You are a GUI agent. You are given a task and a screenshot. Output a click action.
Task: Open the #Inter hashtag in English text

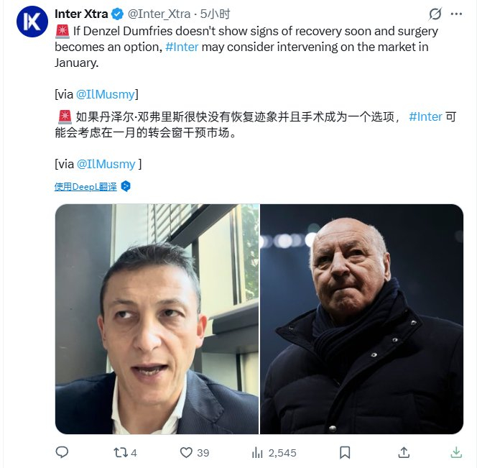click(x=182, y=47)
